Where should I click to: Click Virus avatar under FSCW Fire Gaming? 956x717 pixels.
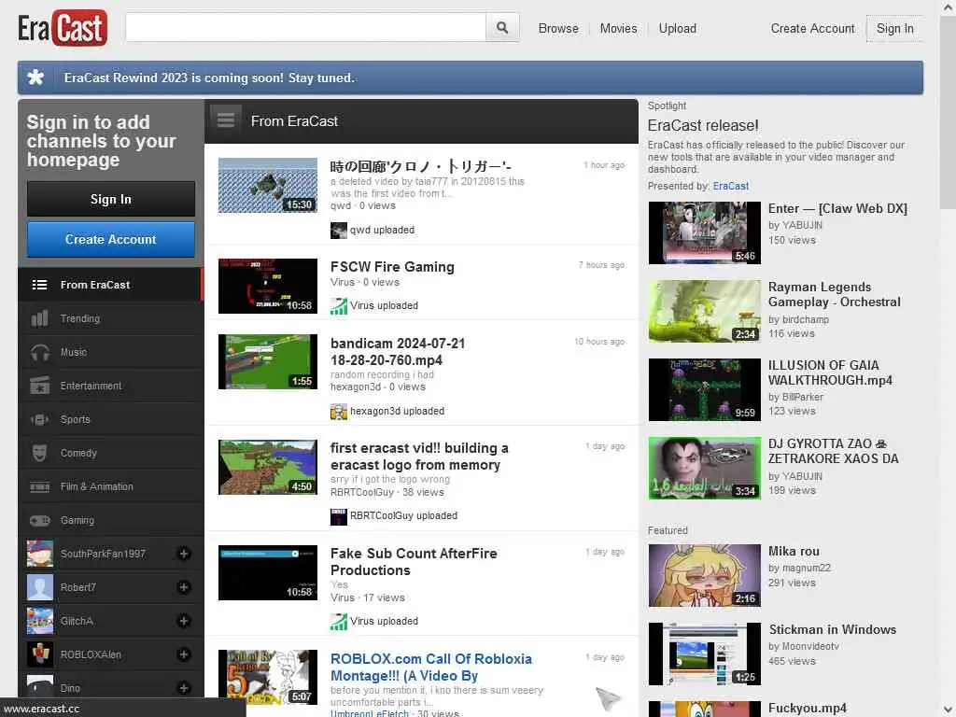pos(338,306)
